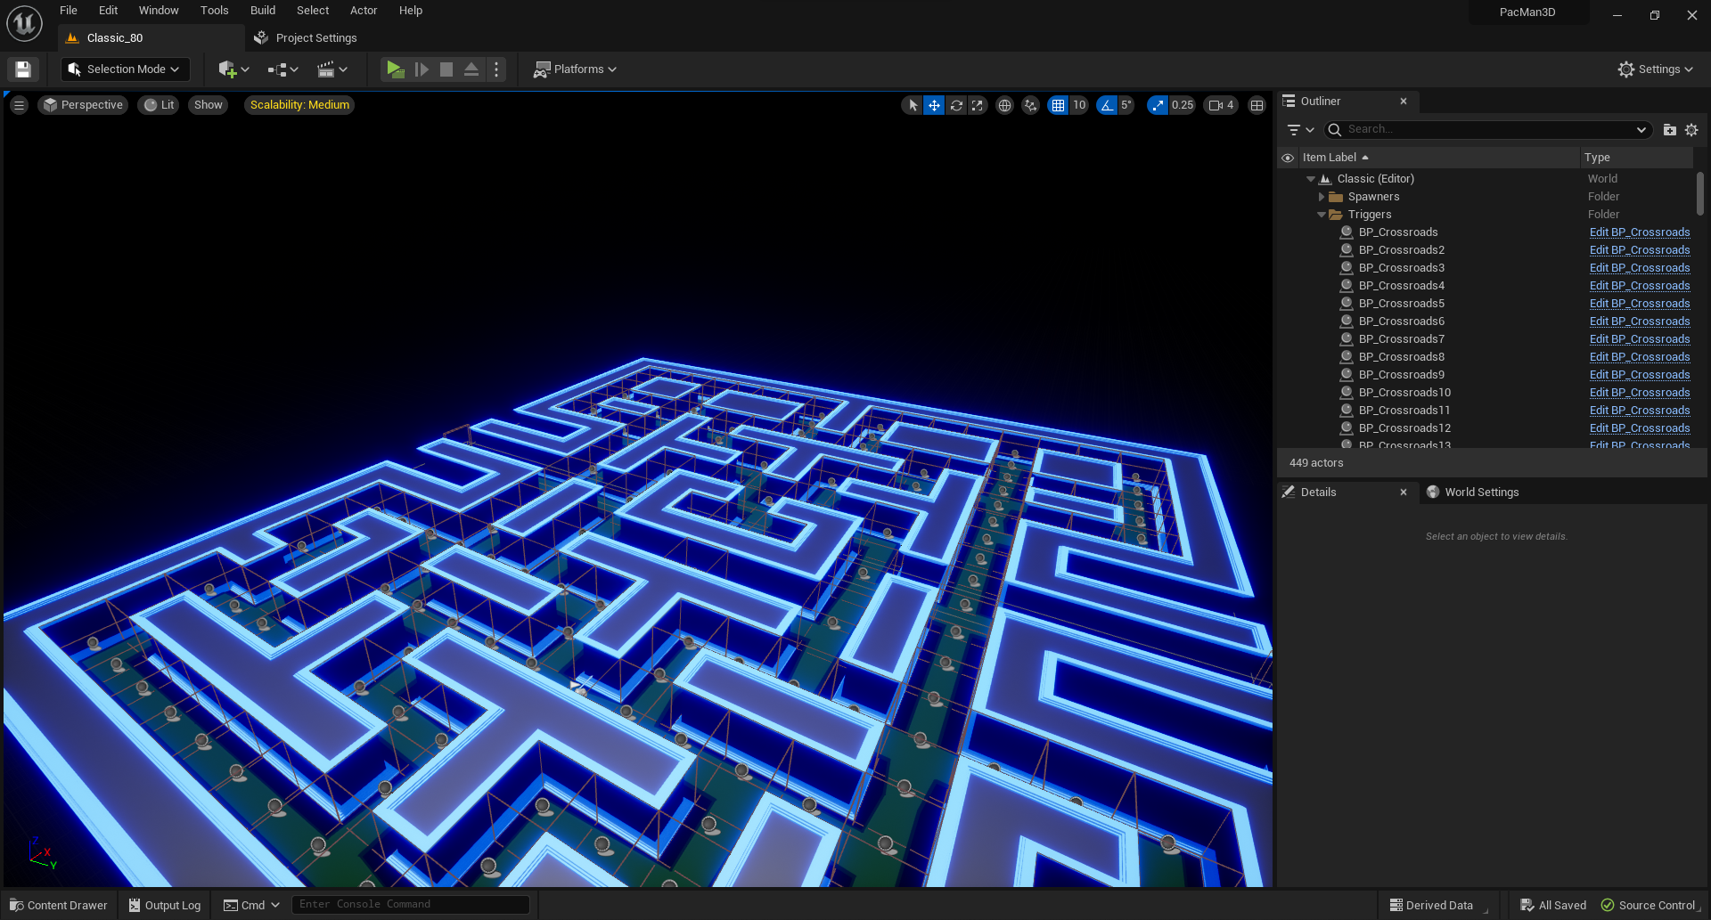The width and height of the screenshot is (1711, 920).
Task: Expand the Spawners folder
Action: (1322, 197)
